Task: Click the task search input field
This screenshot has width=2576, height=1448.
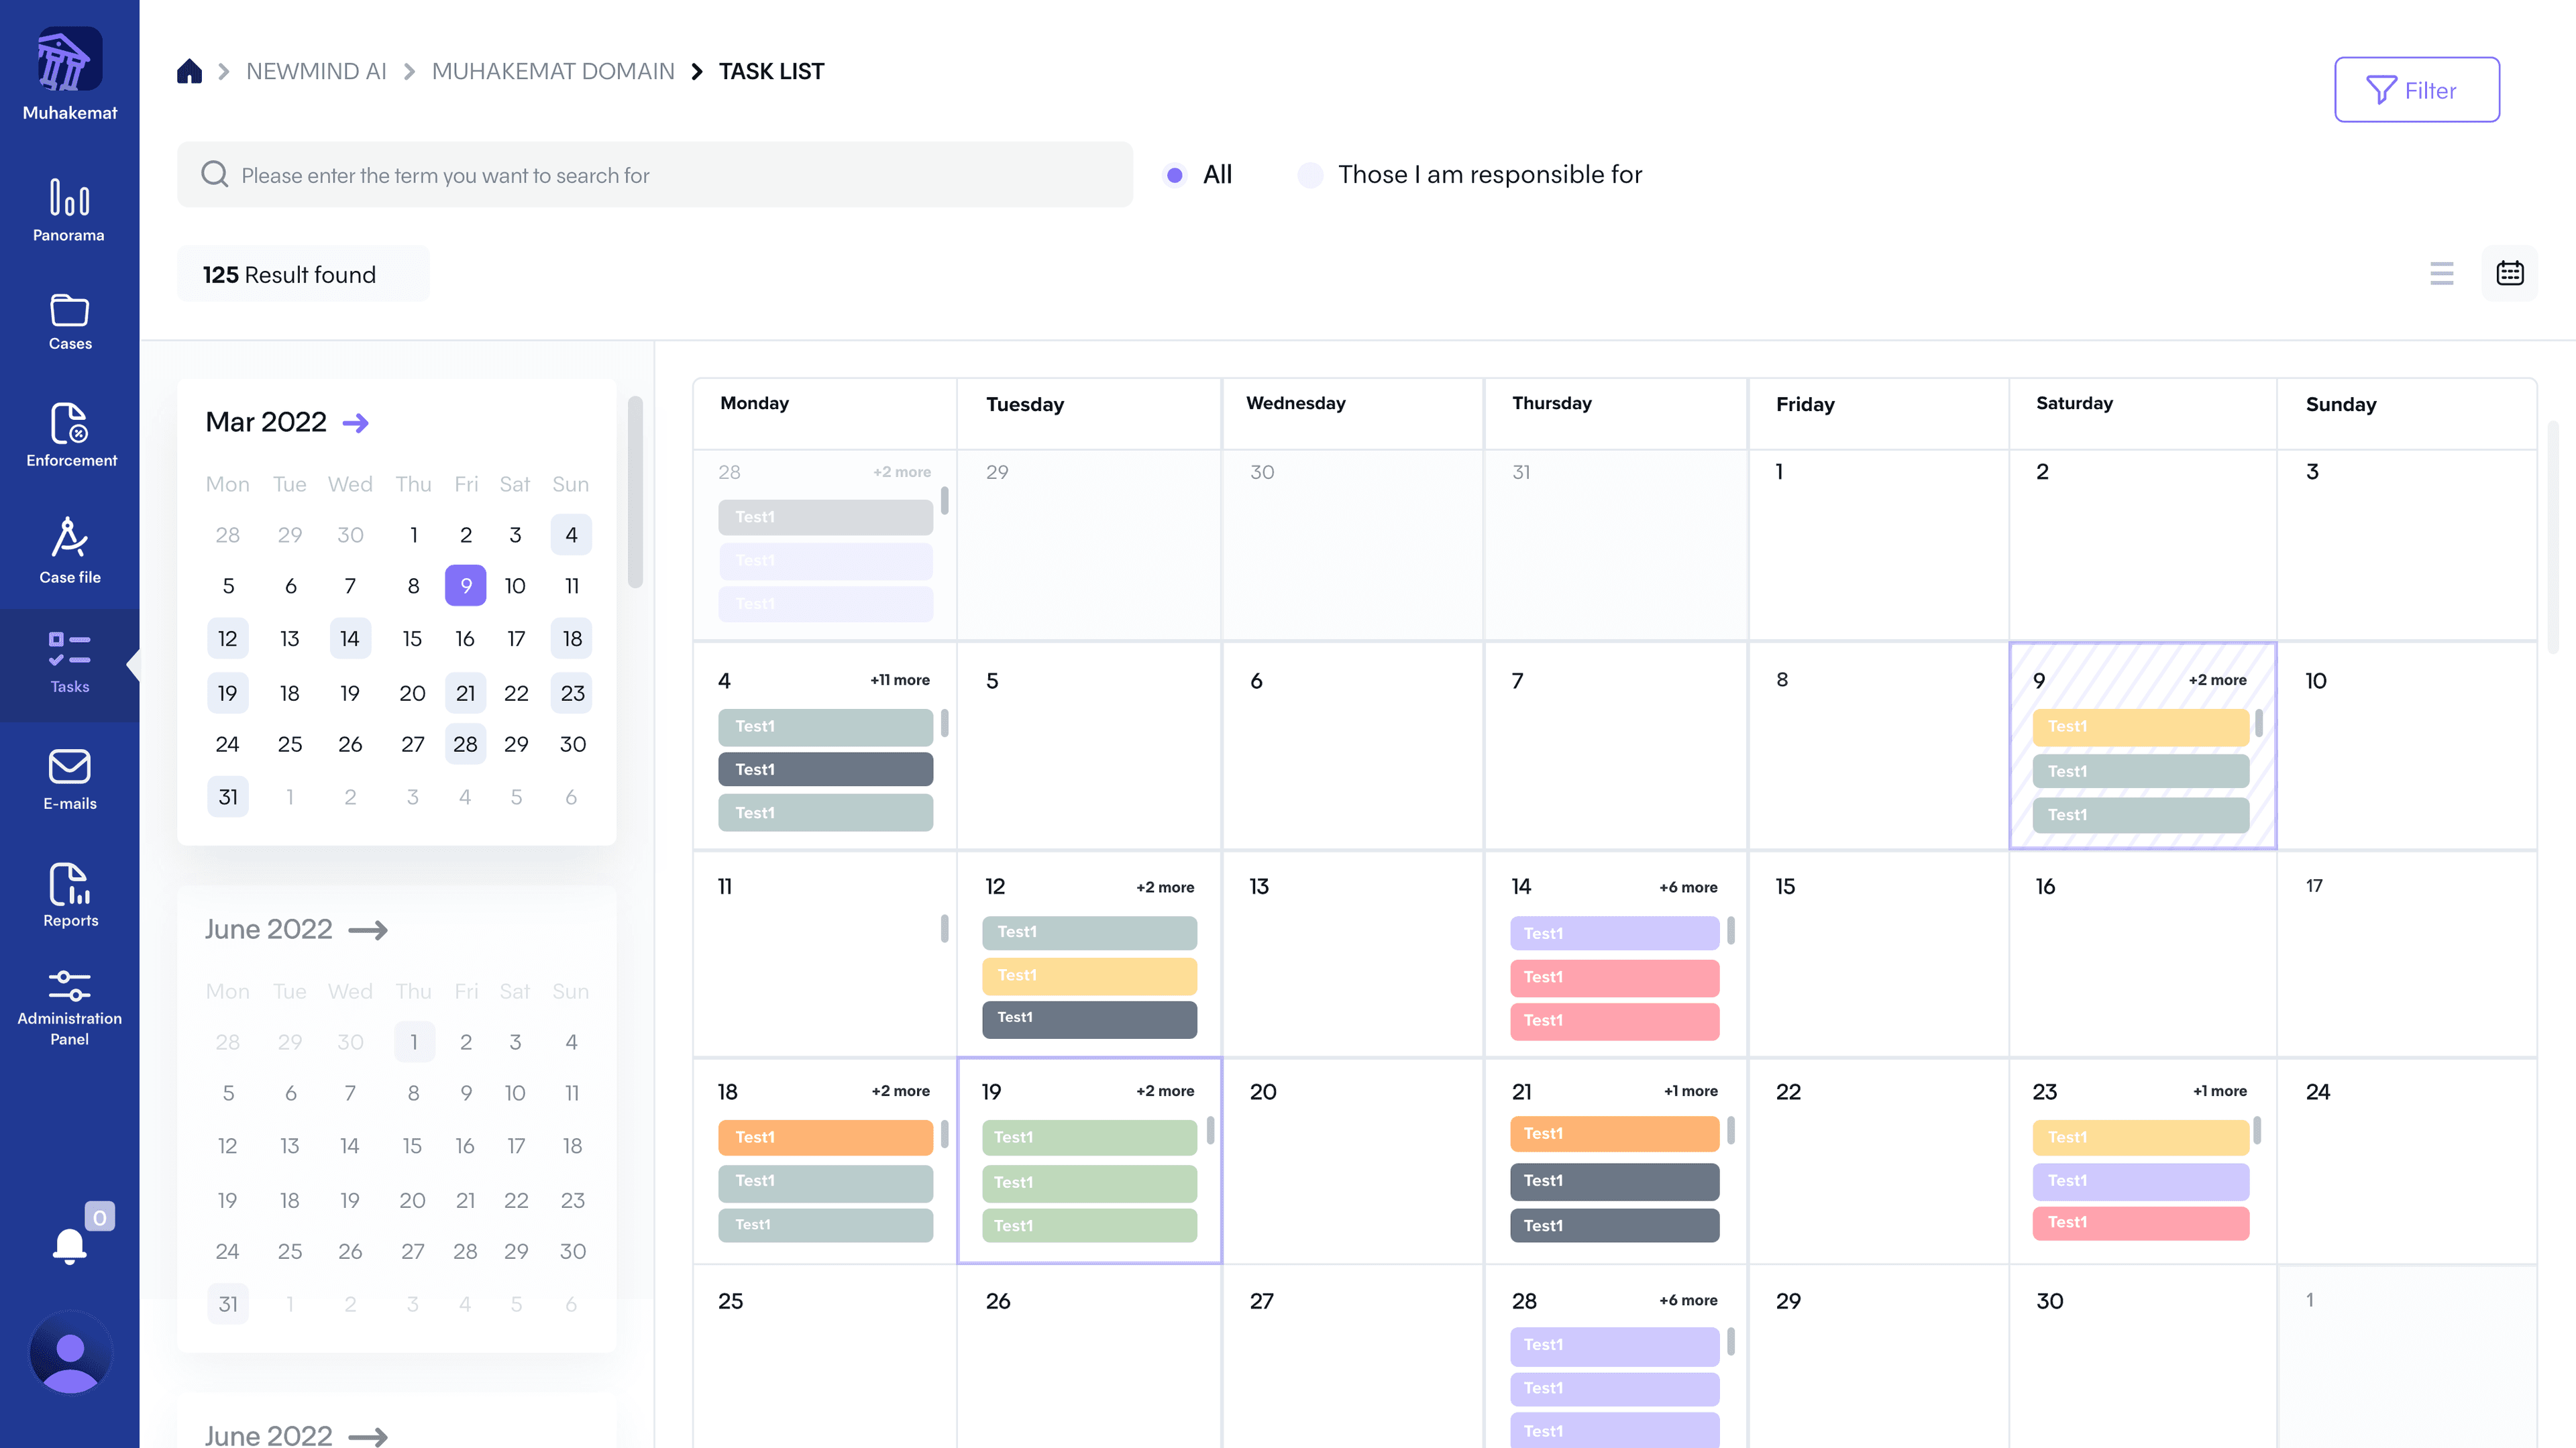Action: [x=655, y=175]
